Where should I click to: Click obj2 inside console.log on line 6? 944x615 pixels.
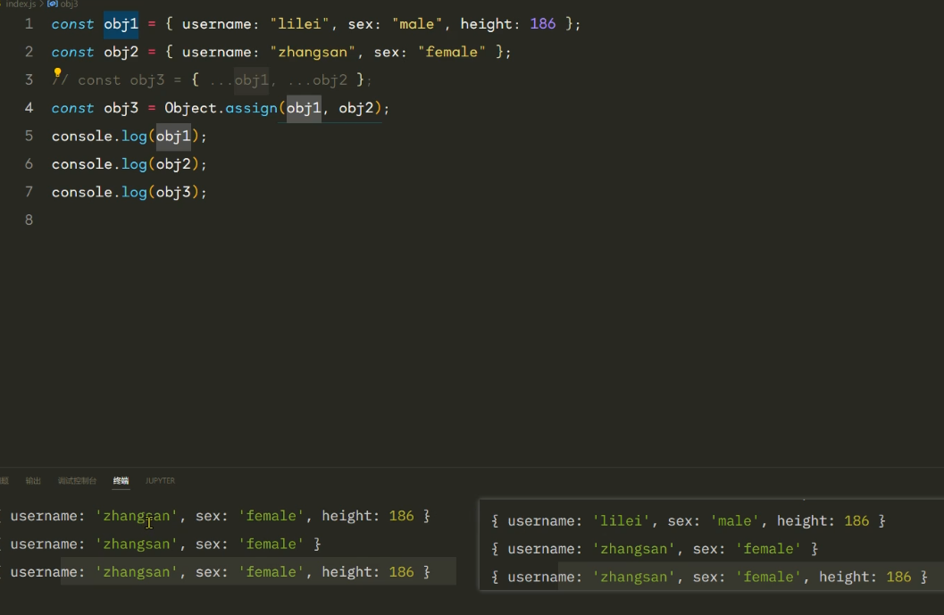pos(173,164)
